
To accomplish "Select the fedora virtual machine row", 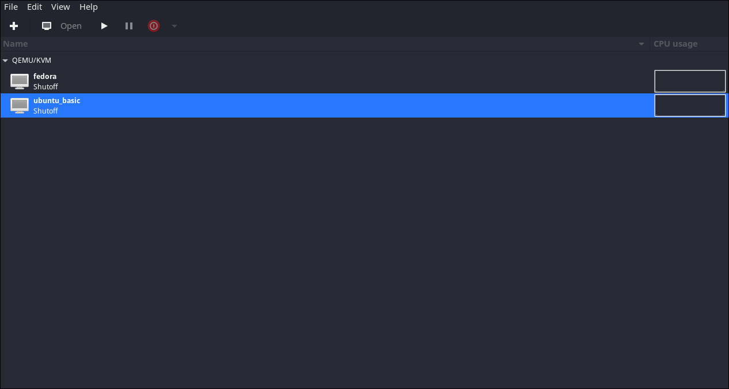I will click(364, 81).
